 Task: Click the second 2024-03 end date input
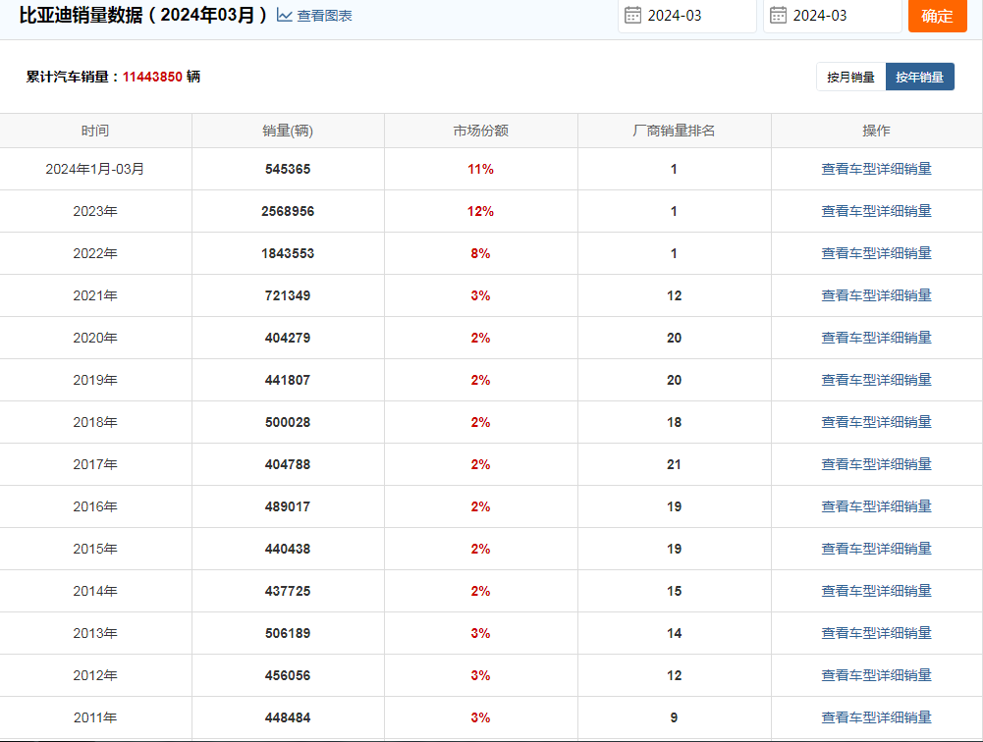833,16
